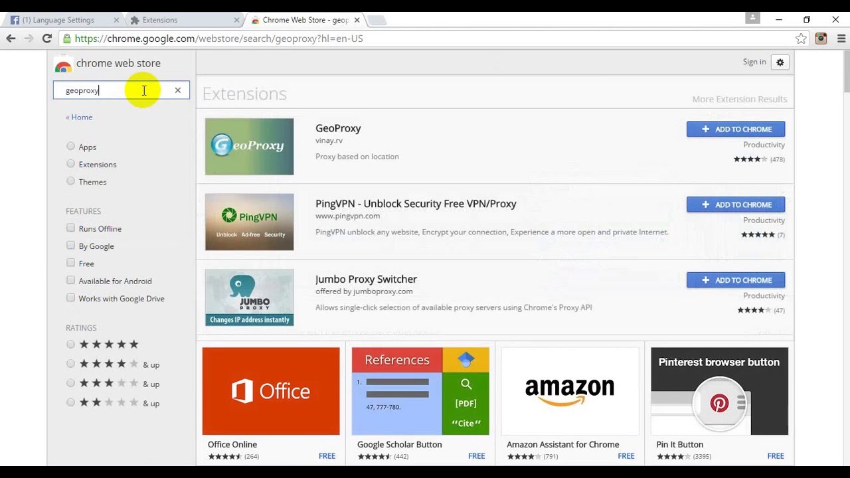This screenshot has height=478, width=850.
Task: Open the GeoProxy title link
Action: pos(338,128)
